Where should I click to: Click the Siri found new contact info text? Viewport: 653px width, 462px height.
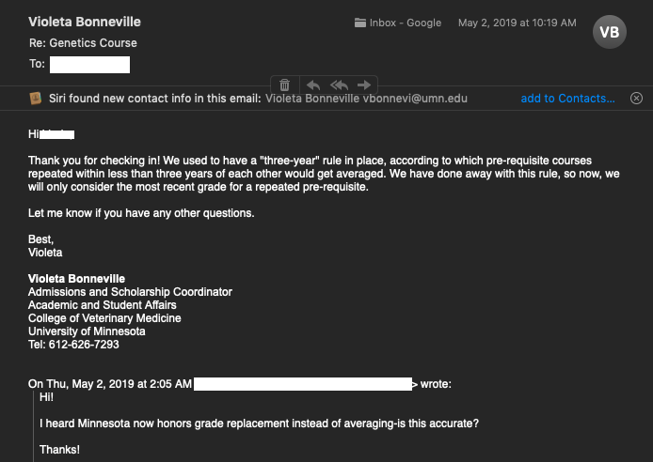pyautogui.click(x=155, y=99)
